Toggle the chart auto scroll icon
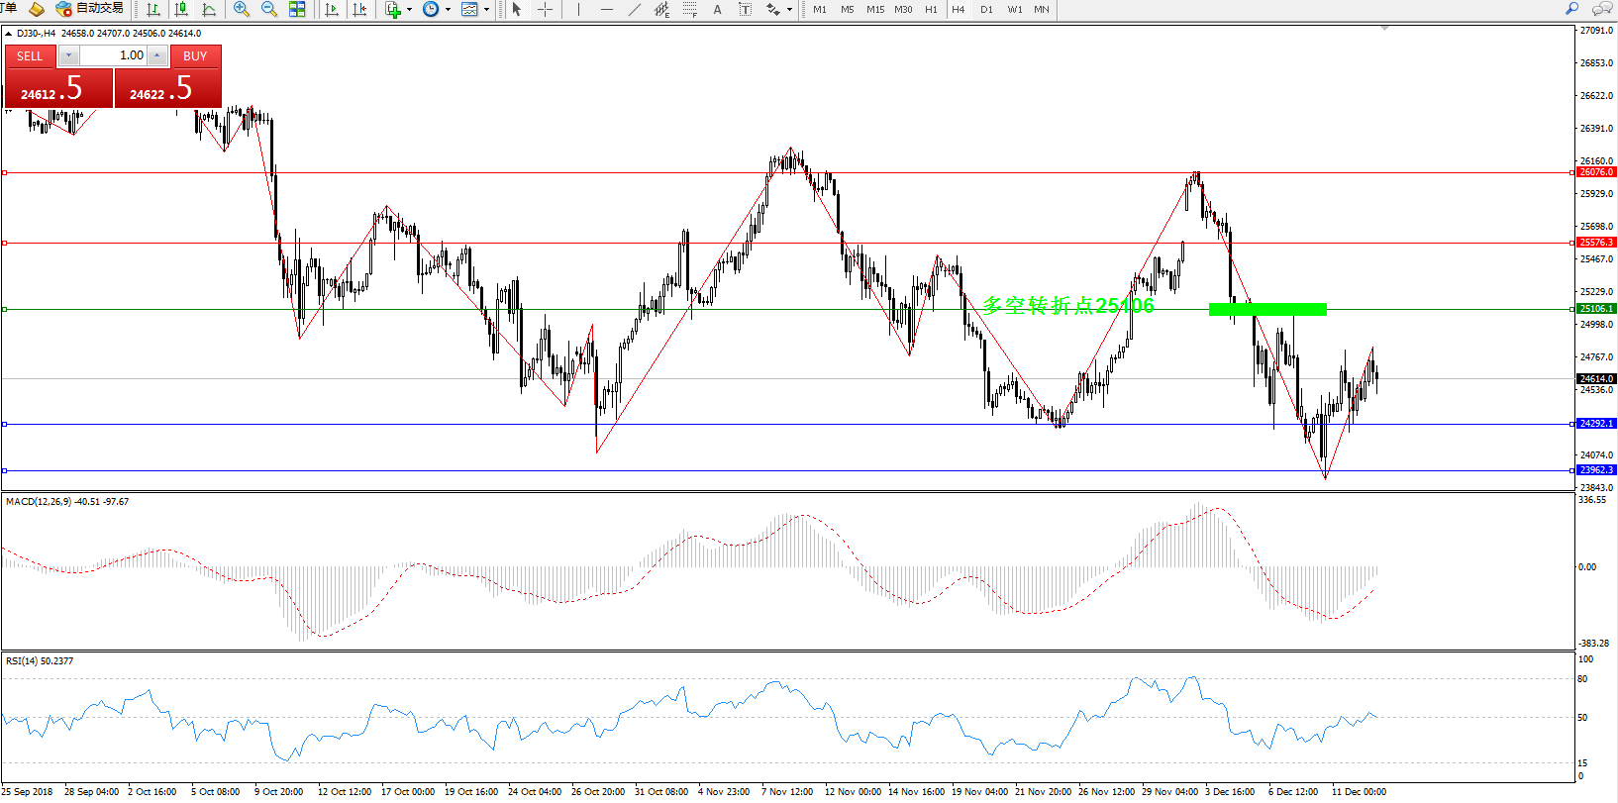This screenshot has width=1618, height=803. click(x=332, y=9)
